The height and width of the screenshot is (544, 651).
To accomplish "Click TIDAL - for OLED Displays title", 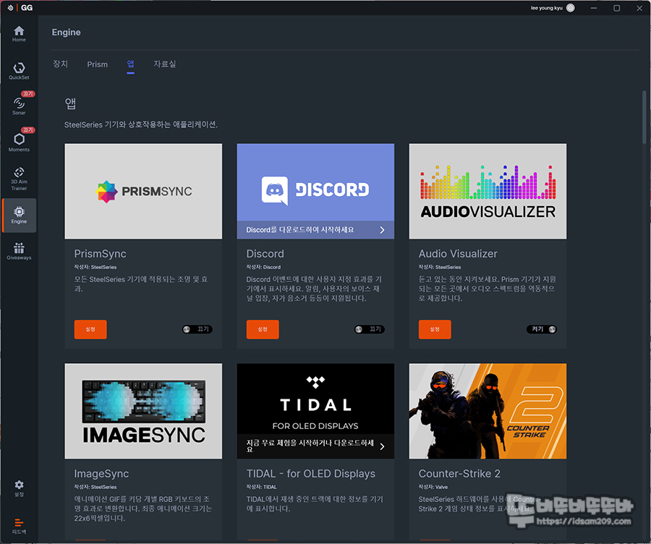I will coord(311,474).
